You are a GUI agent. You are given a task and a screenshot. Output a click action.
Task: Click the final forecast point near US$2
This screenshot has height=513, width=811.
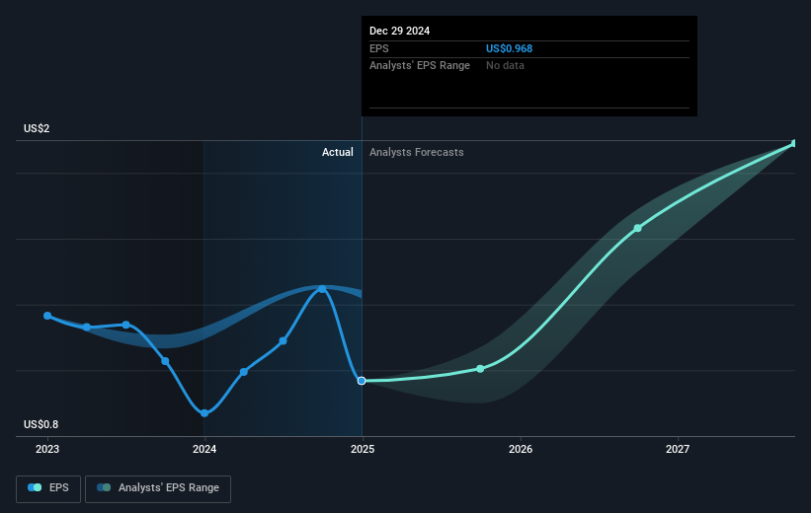[794, 144]
